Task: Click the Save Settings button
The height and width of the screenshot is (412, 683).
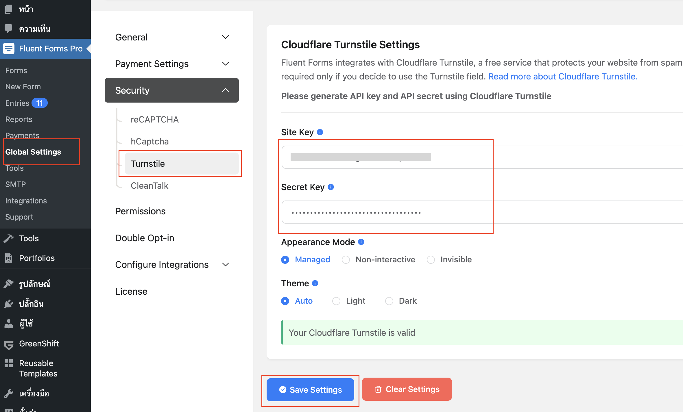Action: pos(310,390)
